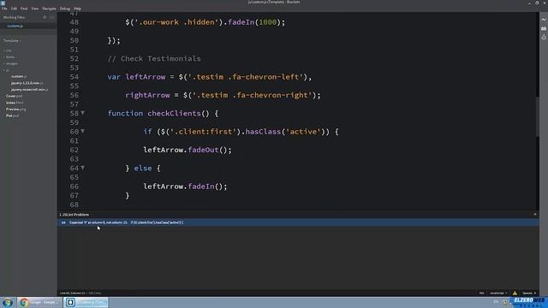Screen dimensions: 548x308
Task: Open the iPad.psd file
Action: click(12, 115)
